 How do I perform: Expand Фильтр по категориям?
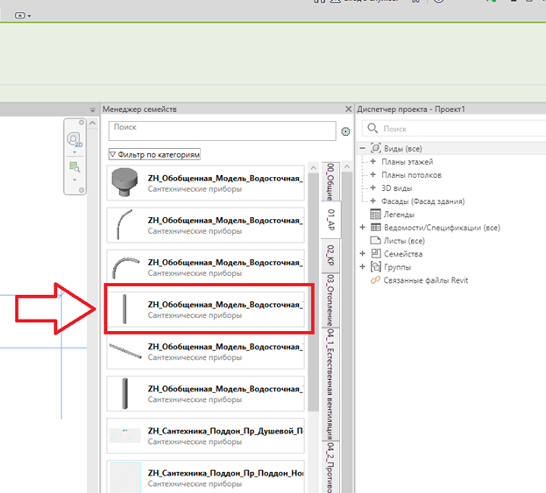[x=154, y=154]
